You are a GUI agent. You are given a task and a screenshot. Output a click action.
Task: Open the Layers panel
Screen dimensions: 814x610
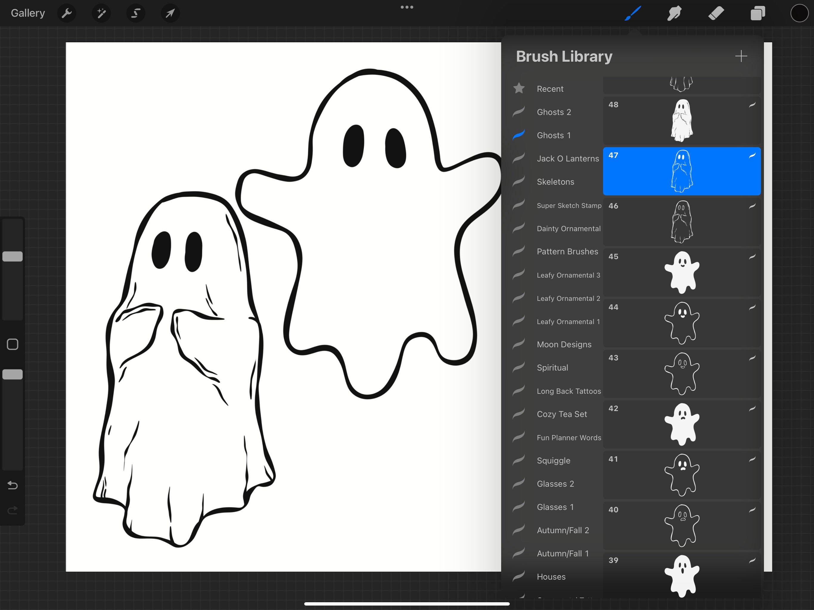(758, 13)
